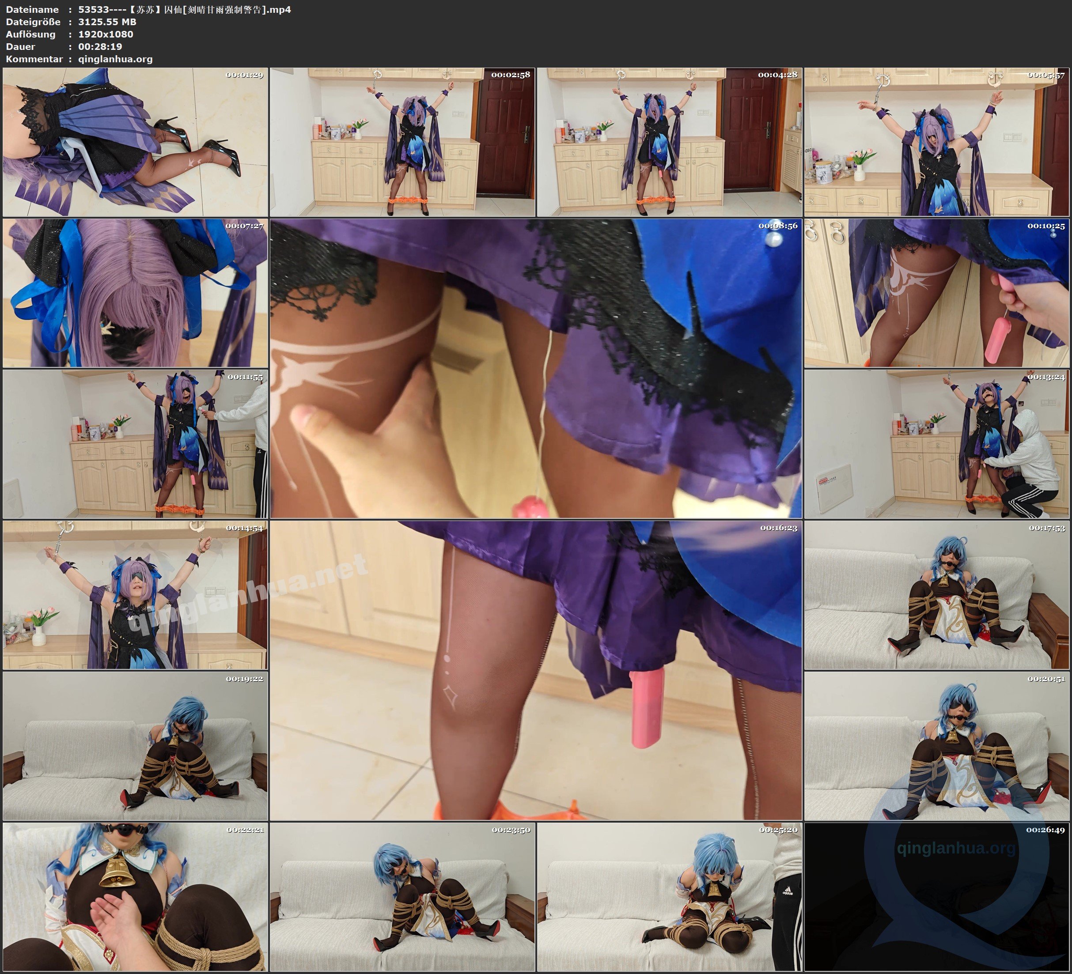This screenshot has height=974, width=1072.
Task: Select the dark final frame stamped 00:26:49
Action: click(936, 897)
